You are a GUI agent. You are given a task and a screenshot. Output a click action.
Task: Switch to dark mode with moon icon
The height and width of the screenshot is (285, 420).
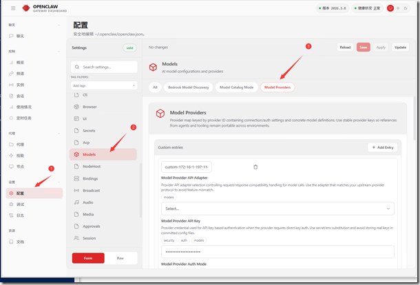point(406,8)
